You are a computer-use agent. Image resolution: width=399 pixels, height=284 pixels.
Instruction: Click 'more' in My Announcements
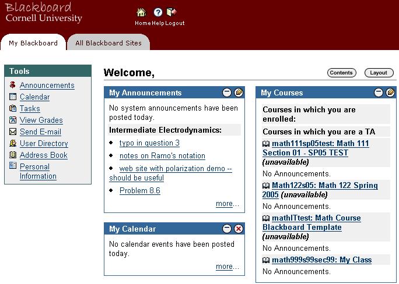pyautogui.click(x=224, y=204)
